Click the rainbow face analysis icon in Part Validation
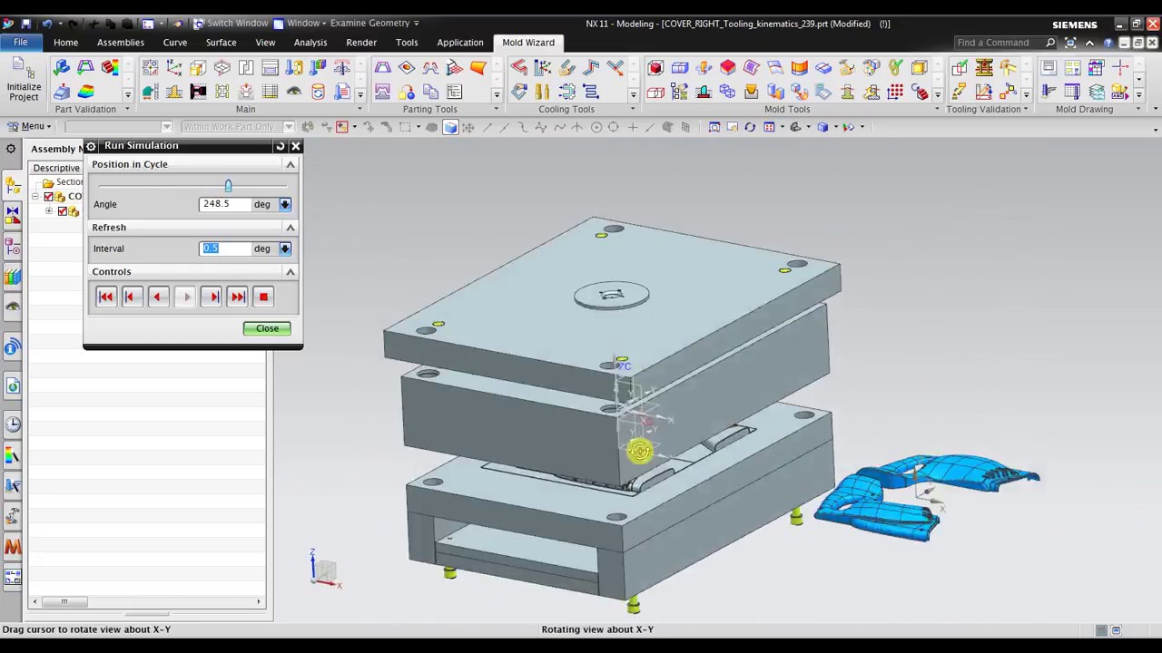This screenshot has height=653, width=1162. [85, 92]
